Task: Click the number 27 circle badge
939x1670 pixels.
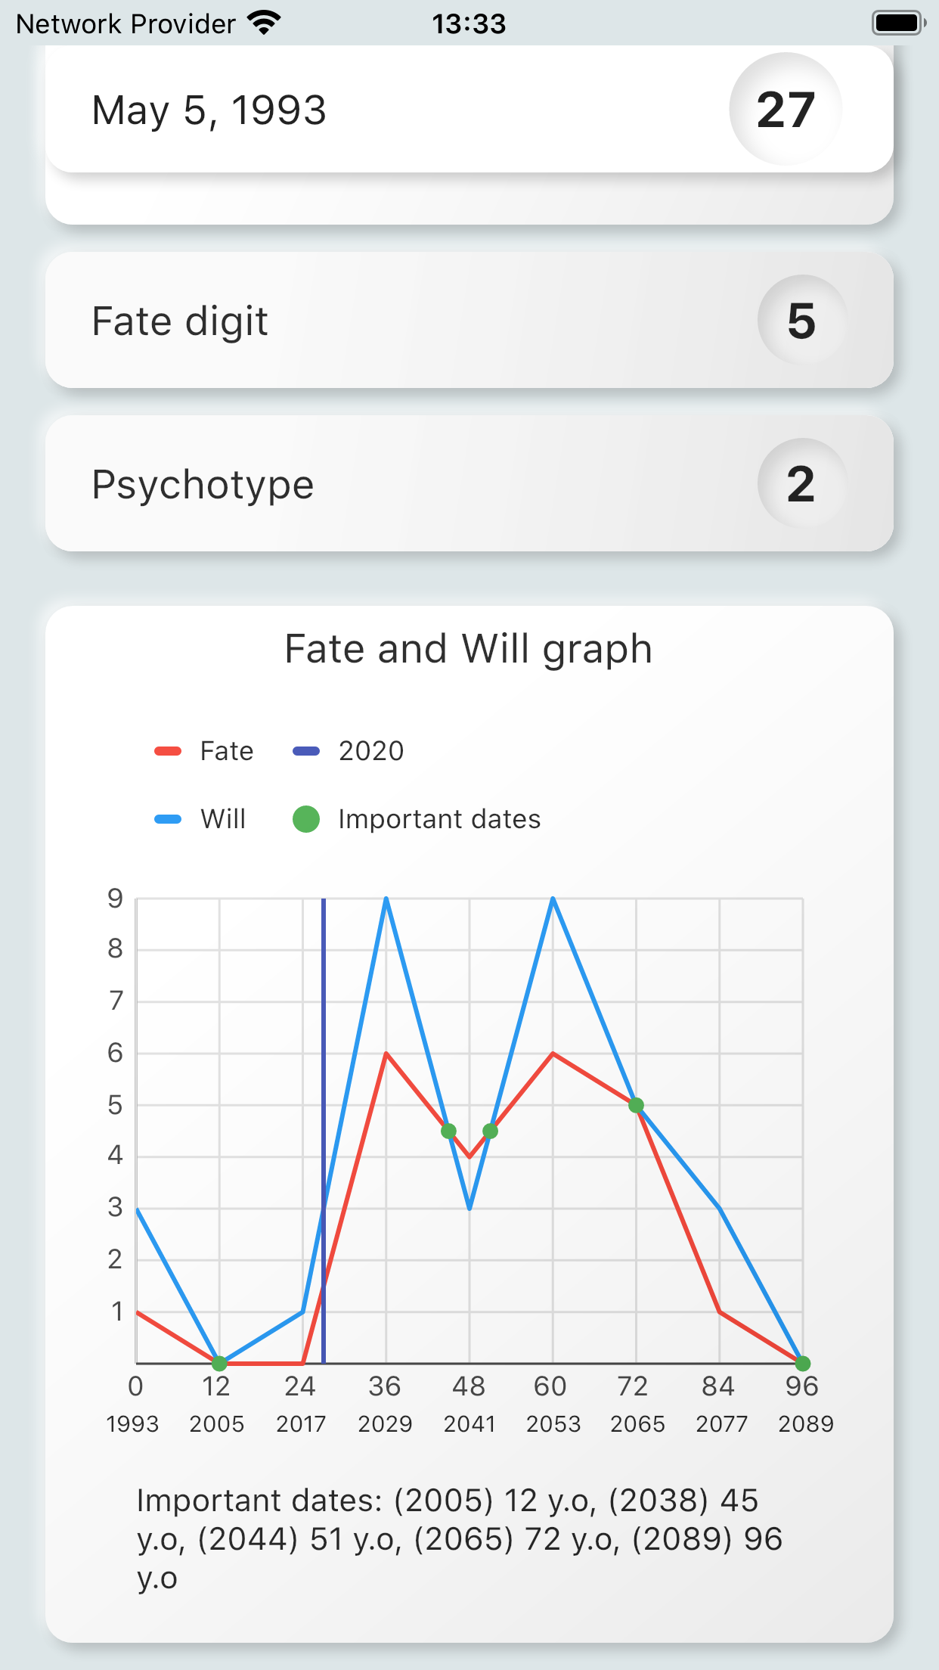Action: tap(786, 110)
